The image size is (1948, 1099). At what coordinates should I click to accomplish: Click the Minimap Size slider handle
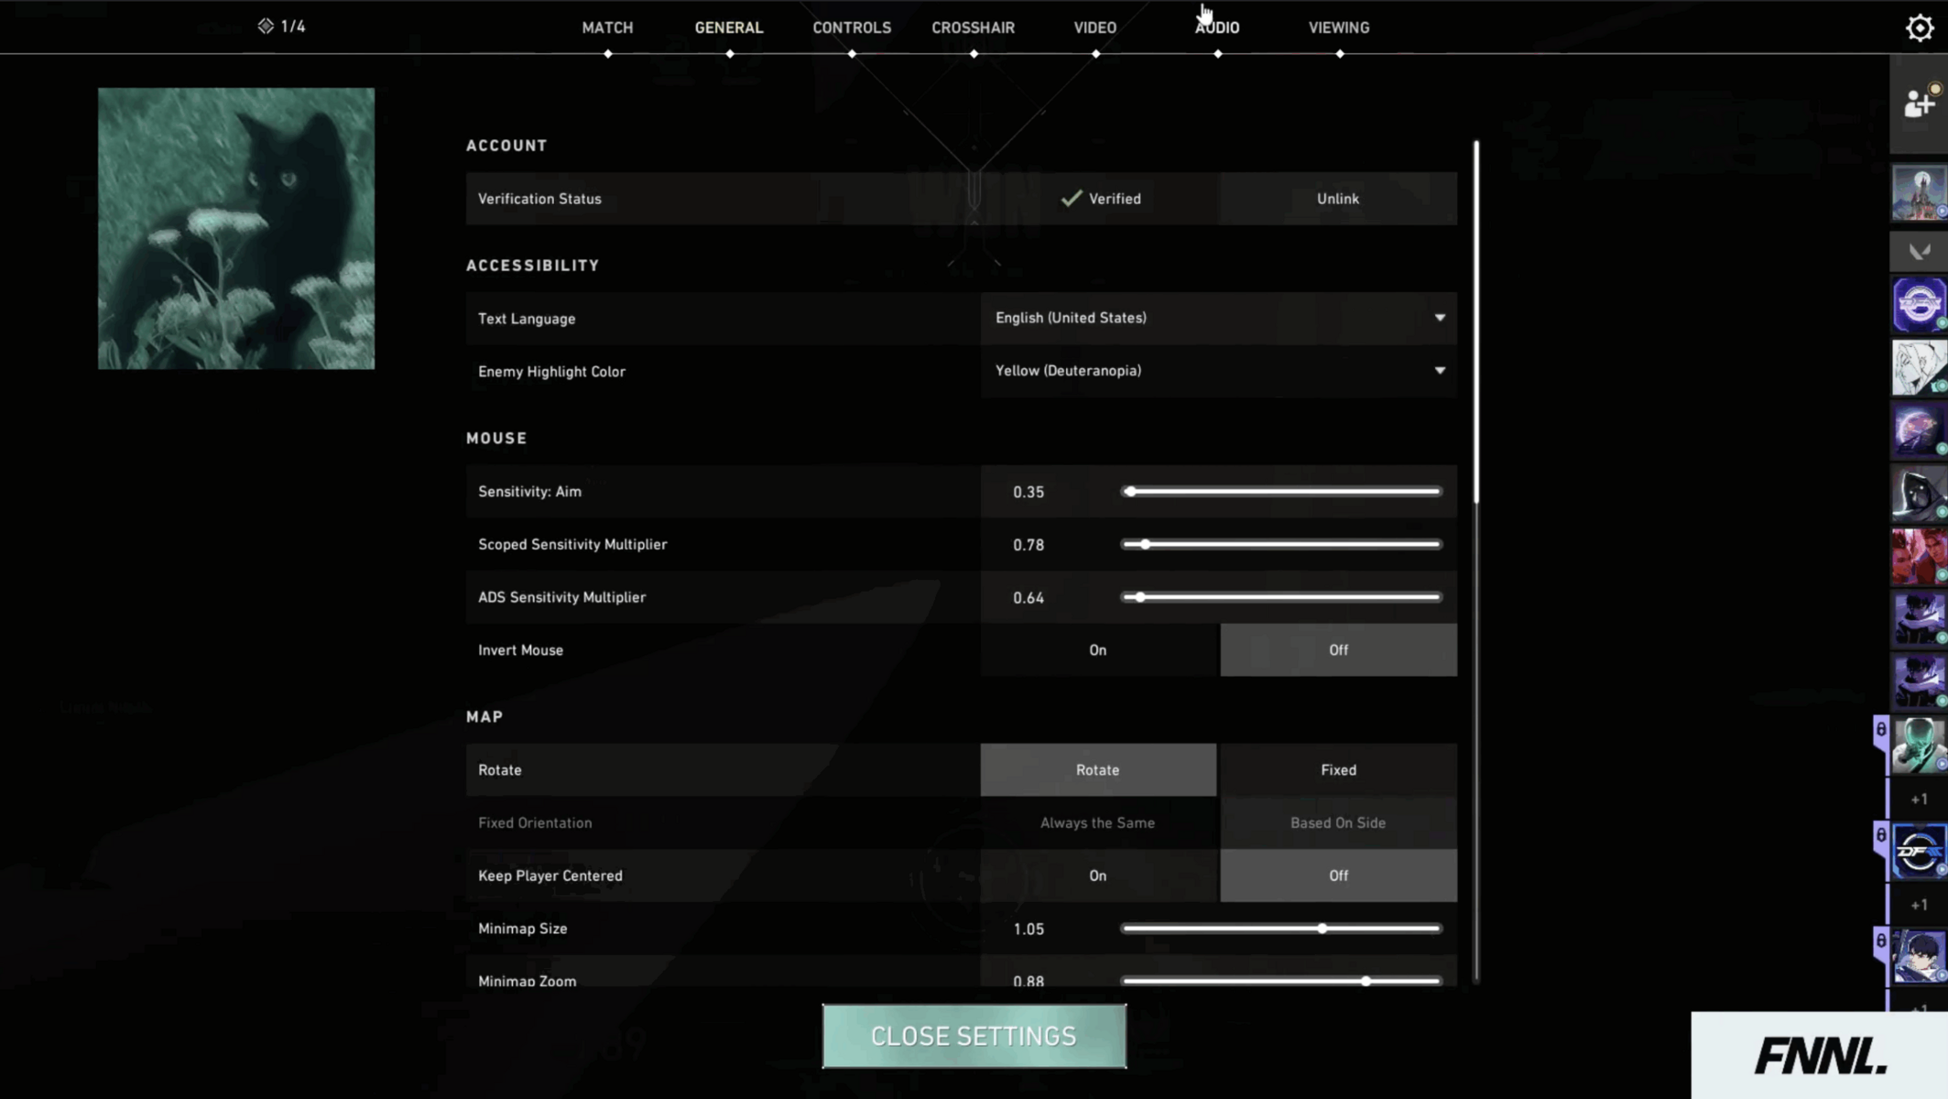click(x=1322, y=929)
